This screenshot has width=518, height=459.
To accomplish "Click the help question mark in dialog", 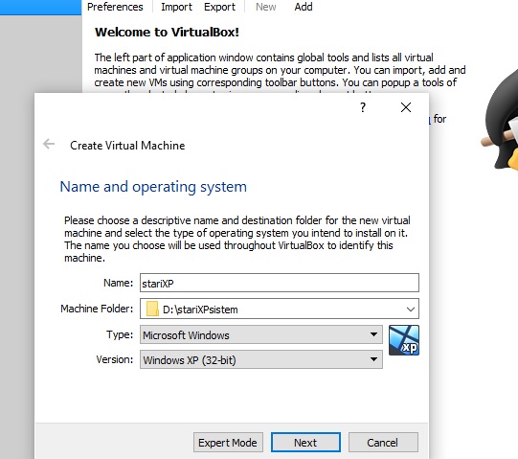I will pos(363,107).
